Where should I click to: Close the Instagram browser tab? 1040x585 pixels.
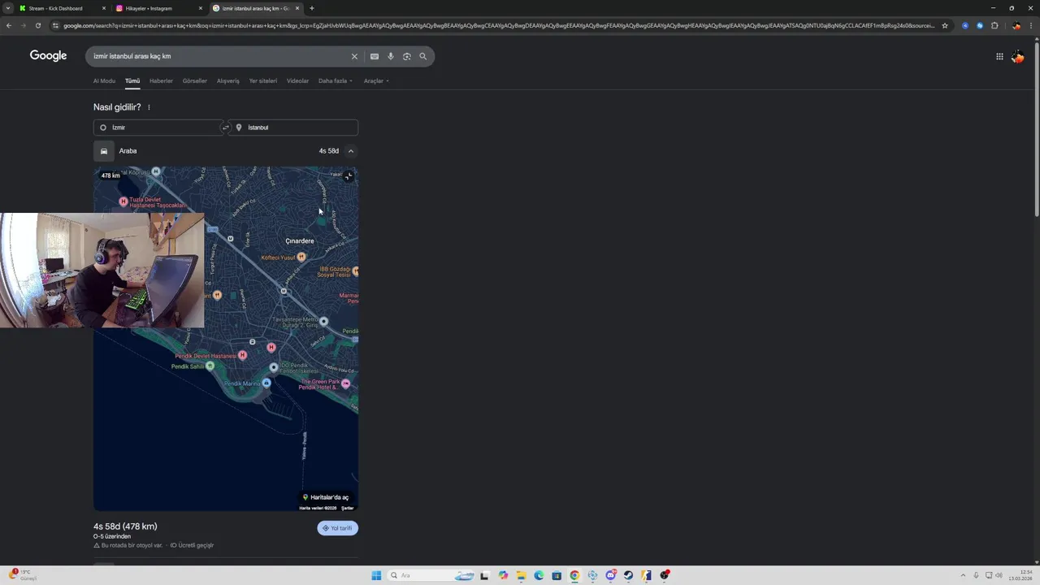201,8
